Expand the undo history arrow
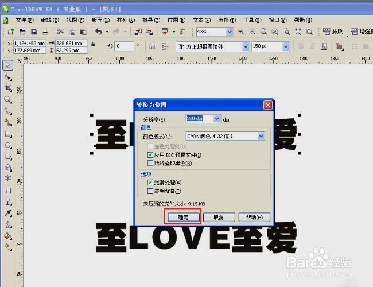 pos(107,32)
